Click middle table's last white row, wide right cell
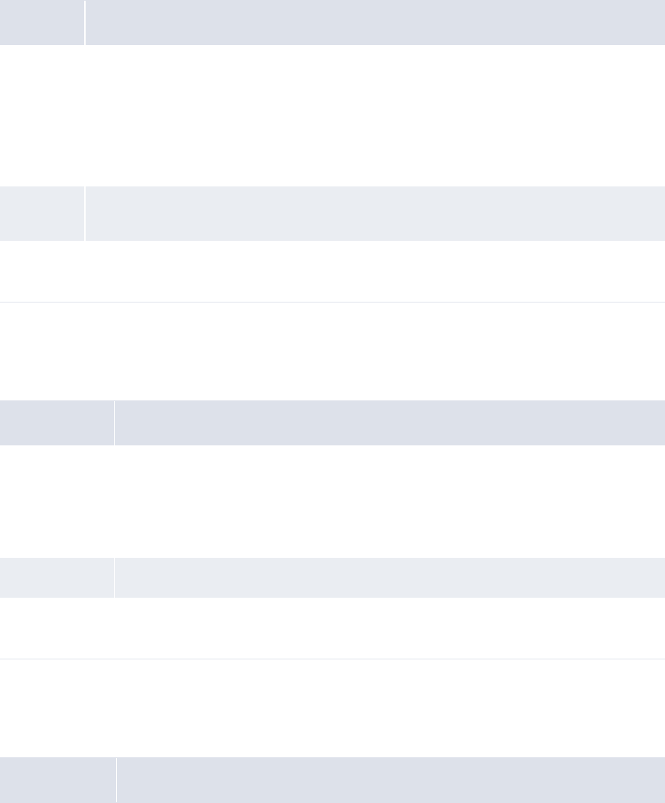The height and width of the screenshot is (803, 665). click(389, 628)
